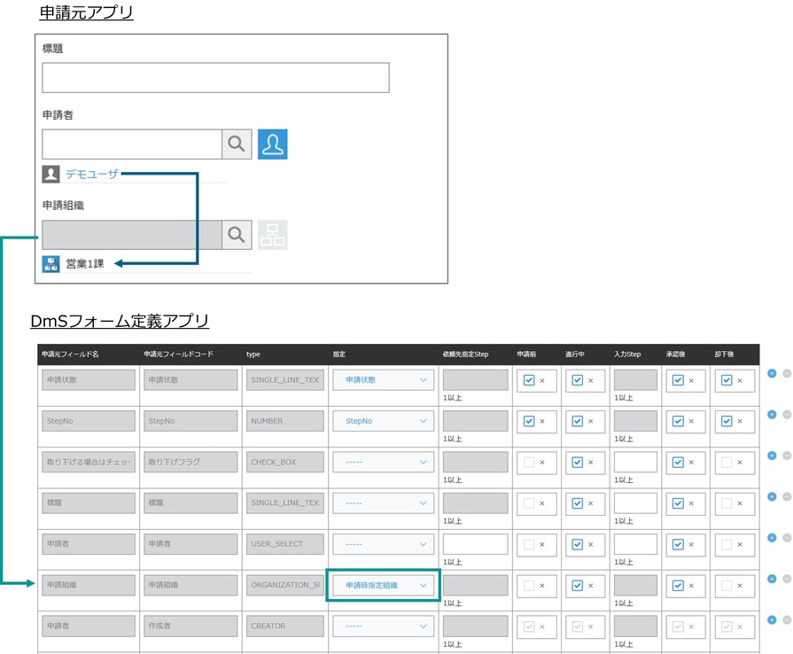The height and width of the screenshot is (654, 793).
Task: Open the 申請時指定組織 dropdown
Action: 383,585
